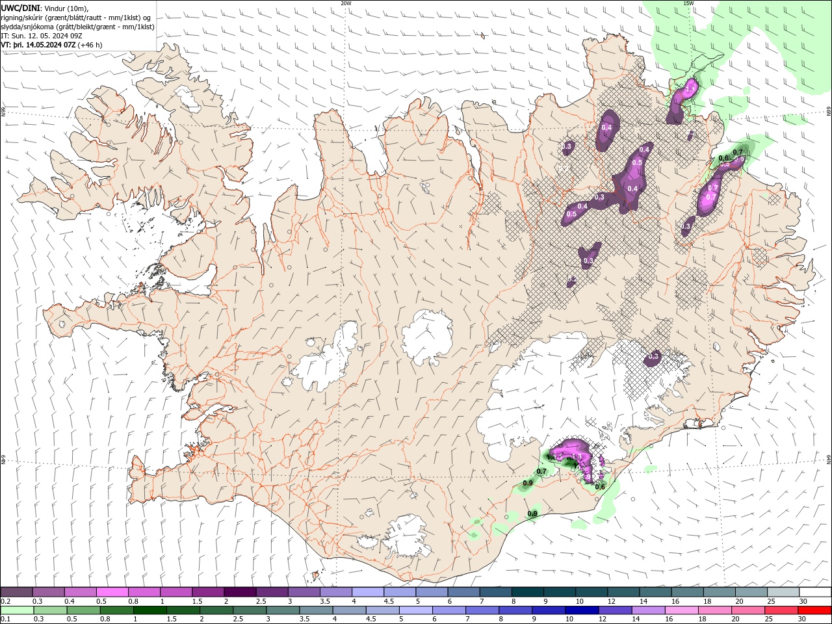Screen dimensions: 832x624
Task: Select the white 30 mm snow legend swatch
Action: [x=815, y=592]
